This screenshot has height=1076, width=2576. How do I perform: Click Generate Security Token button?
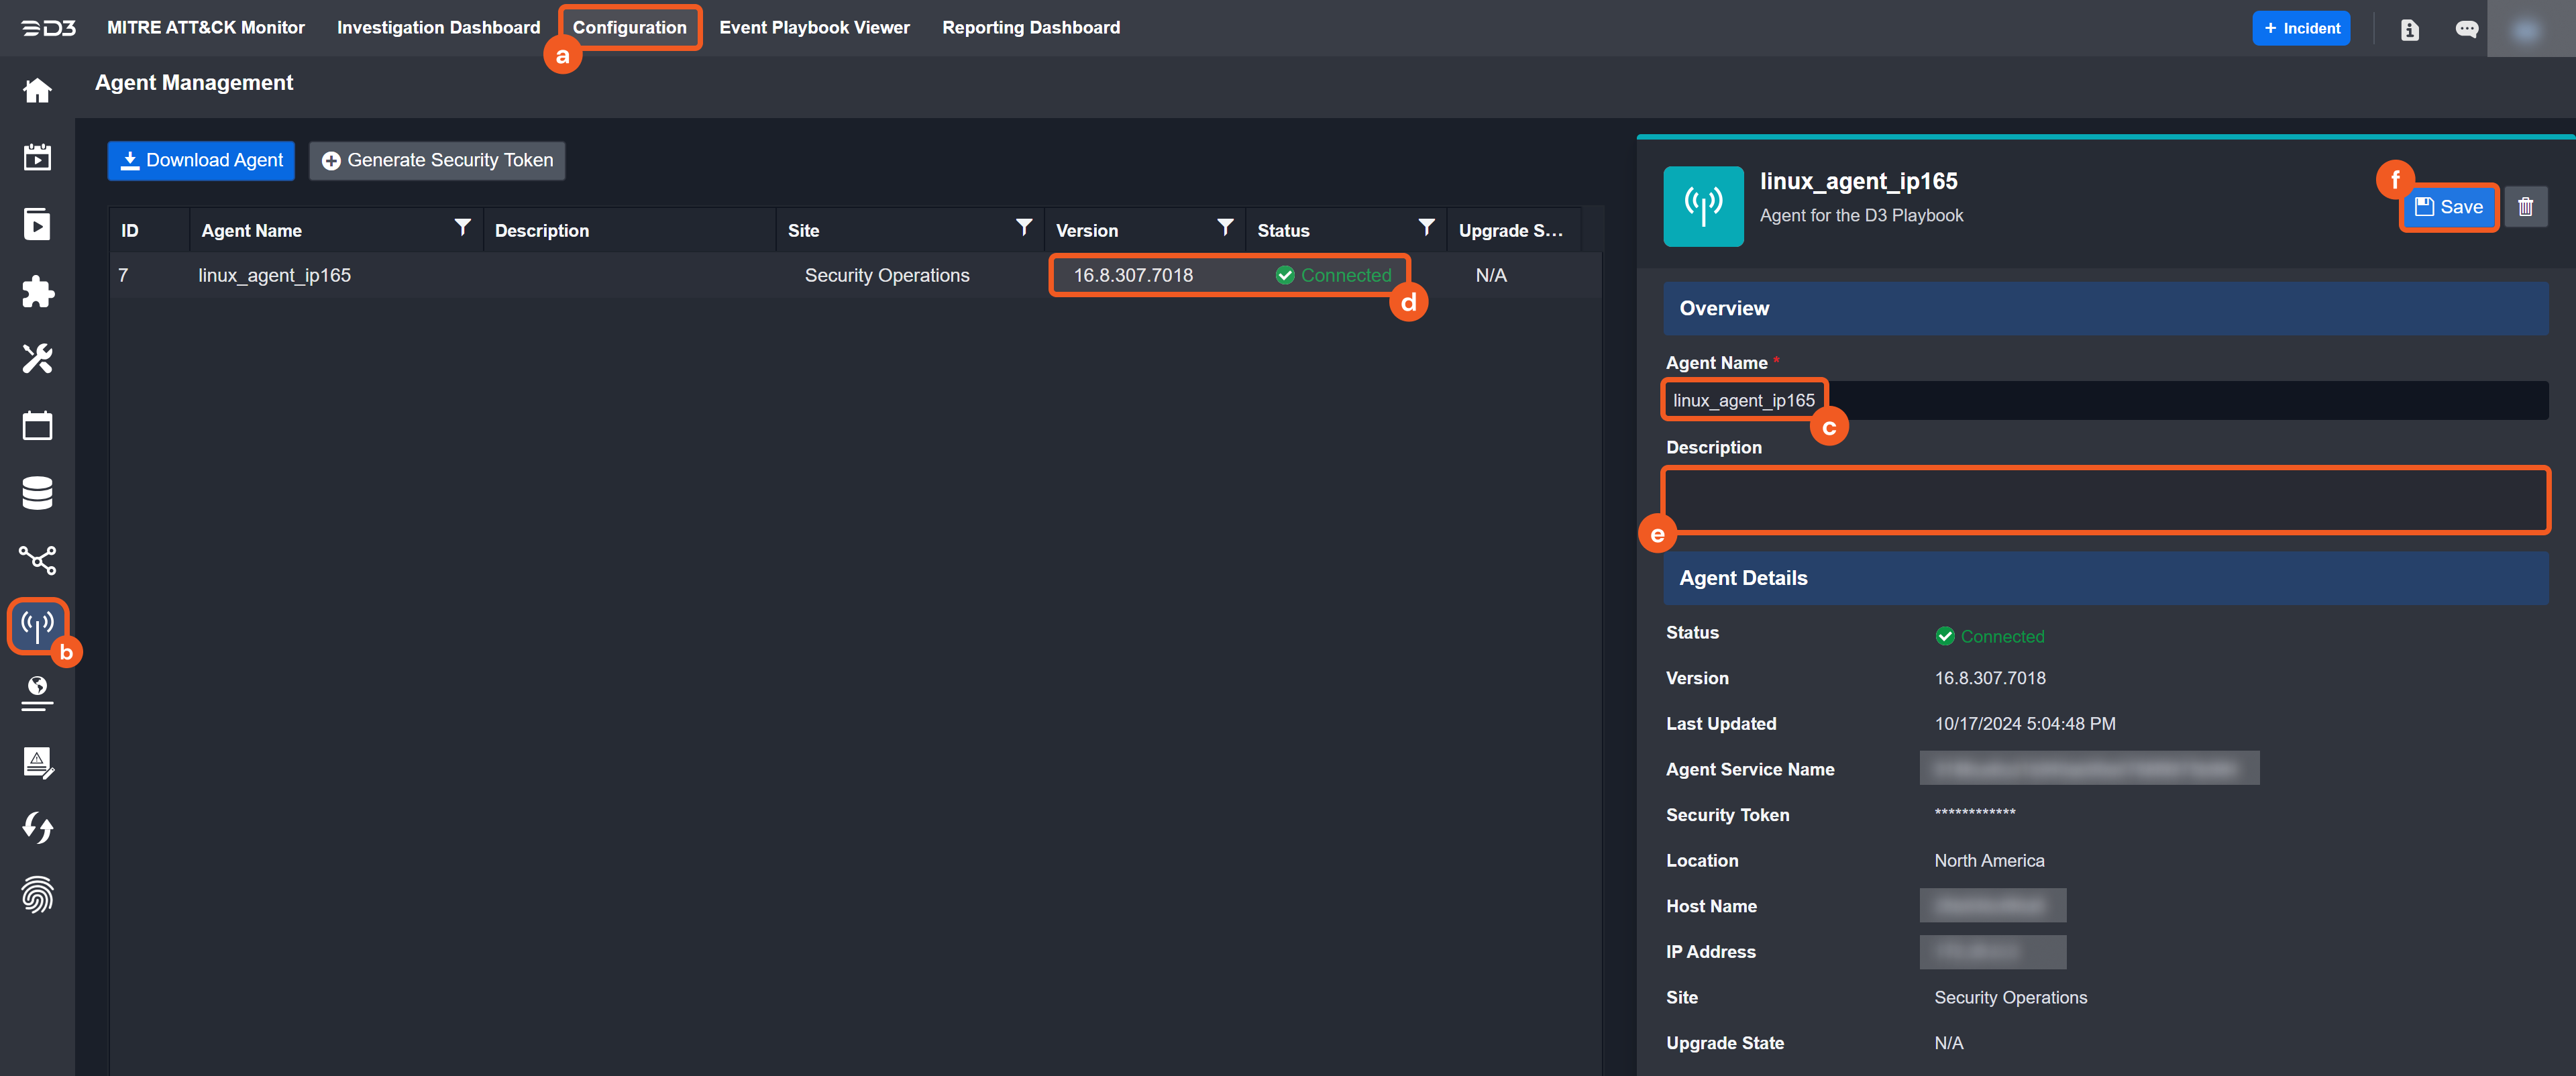pos(437,161)
